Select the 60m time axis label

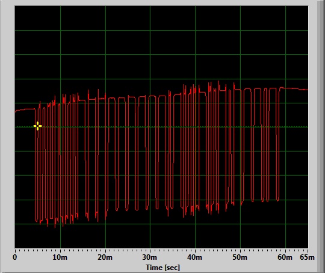pos(285,257)
